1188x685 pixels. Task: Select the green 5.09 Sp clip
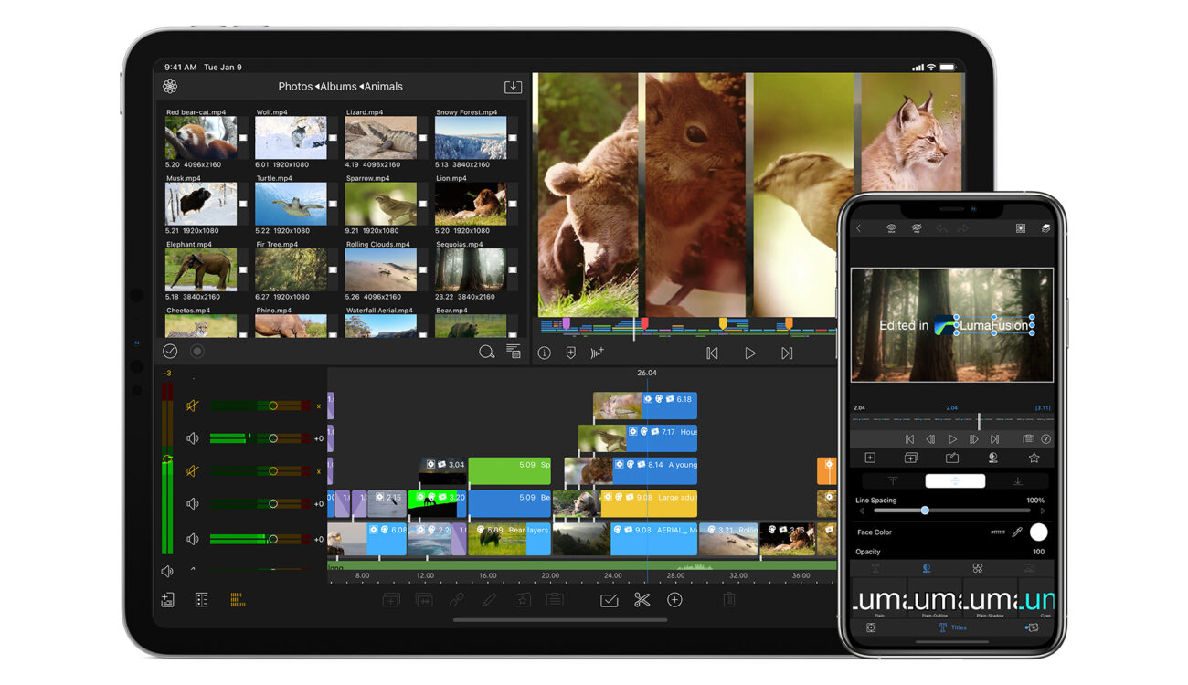pos(509,471)
